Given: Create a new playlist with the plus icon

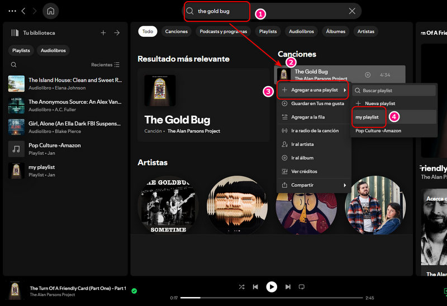Looking at the screenshot, I should pos(103,33).
